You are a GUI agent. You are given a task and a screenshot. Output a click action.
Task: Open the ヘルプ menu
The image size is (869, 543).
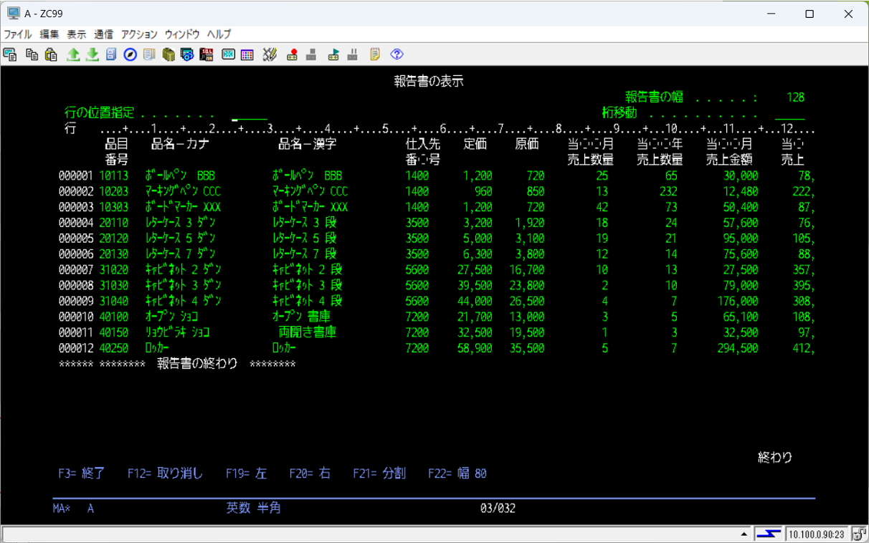click(x=219, y=34)
